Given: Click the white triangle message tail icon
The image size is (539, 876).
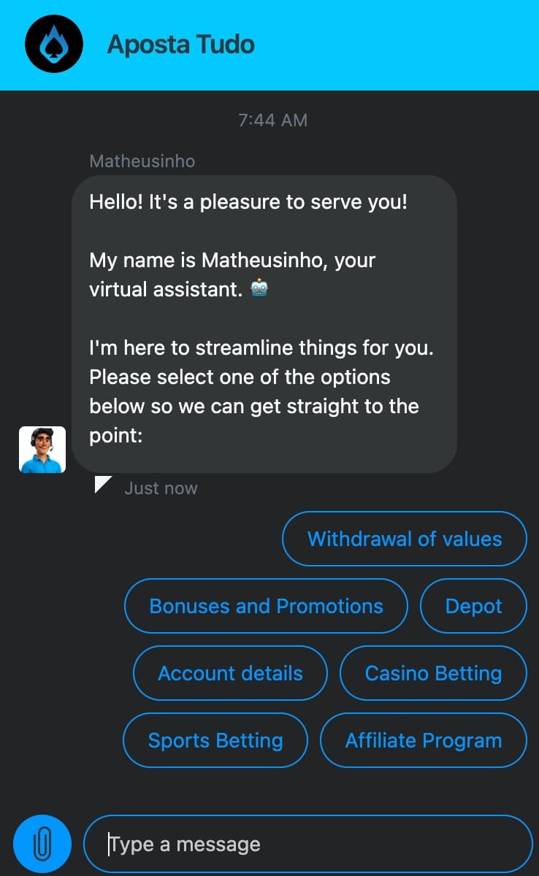Looking at the screenshot, I should tap(103, 484).
